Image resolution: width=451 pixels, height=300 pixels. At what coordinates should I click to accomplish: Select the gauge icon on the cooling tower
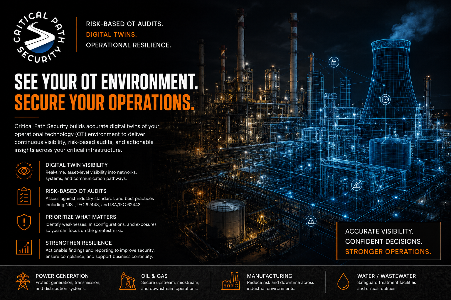coord(385,100)
